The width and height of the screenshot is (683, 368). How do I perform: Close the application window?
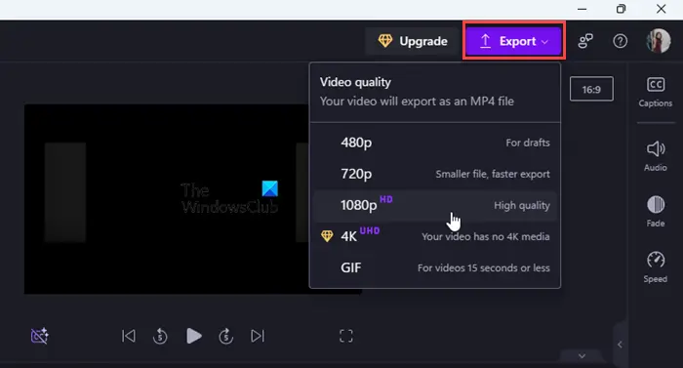pyautogui.click(x=661, y=9)
